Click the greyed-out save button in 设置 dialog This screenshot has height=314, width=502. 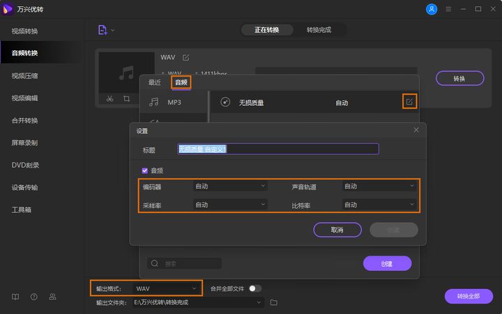(394, 230)
